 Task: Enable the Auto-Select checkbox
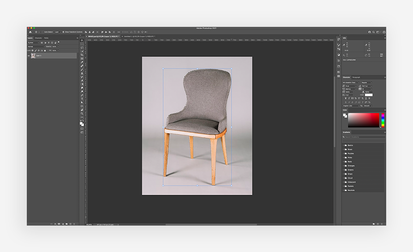point(43,32)
